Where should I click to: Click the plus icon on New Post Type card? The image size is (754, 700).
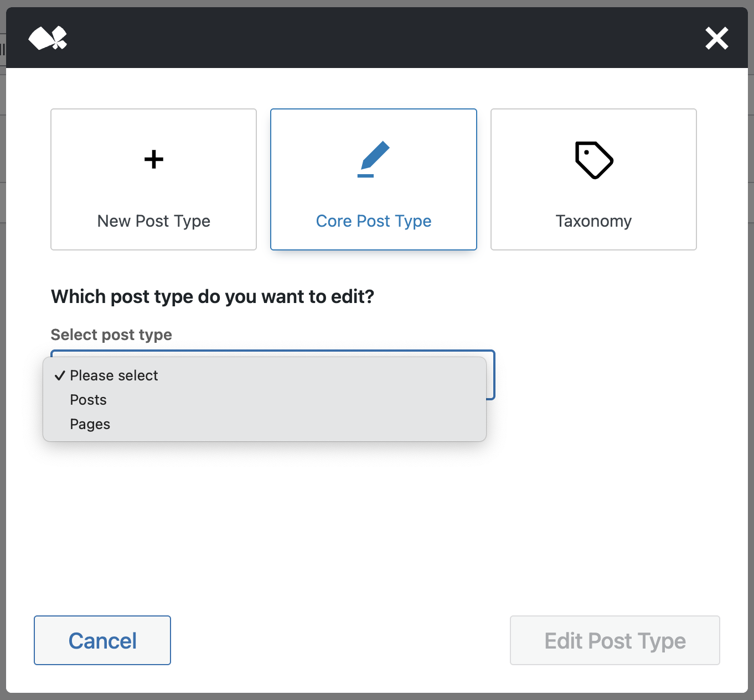coord(153,160)
